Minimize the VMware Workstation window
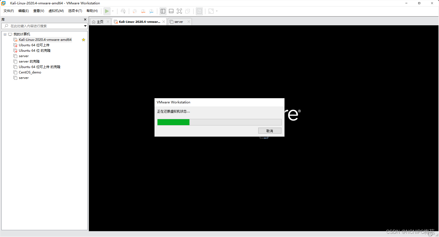The height and width of the screenshot is (237, 439). (406, 3)
